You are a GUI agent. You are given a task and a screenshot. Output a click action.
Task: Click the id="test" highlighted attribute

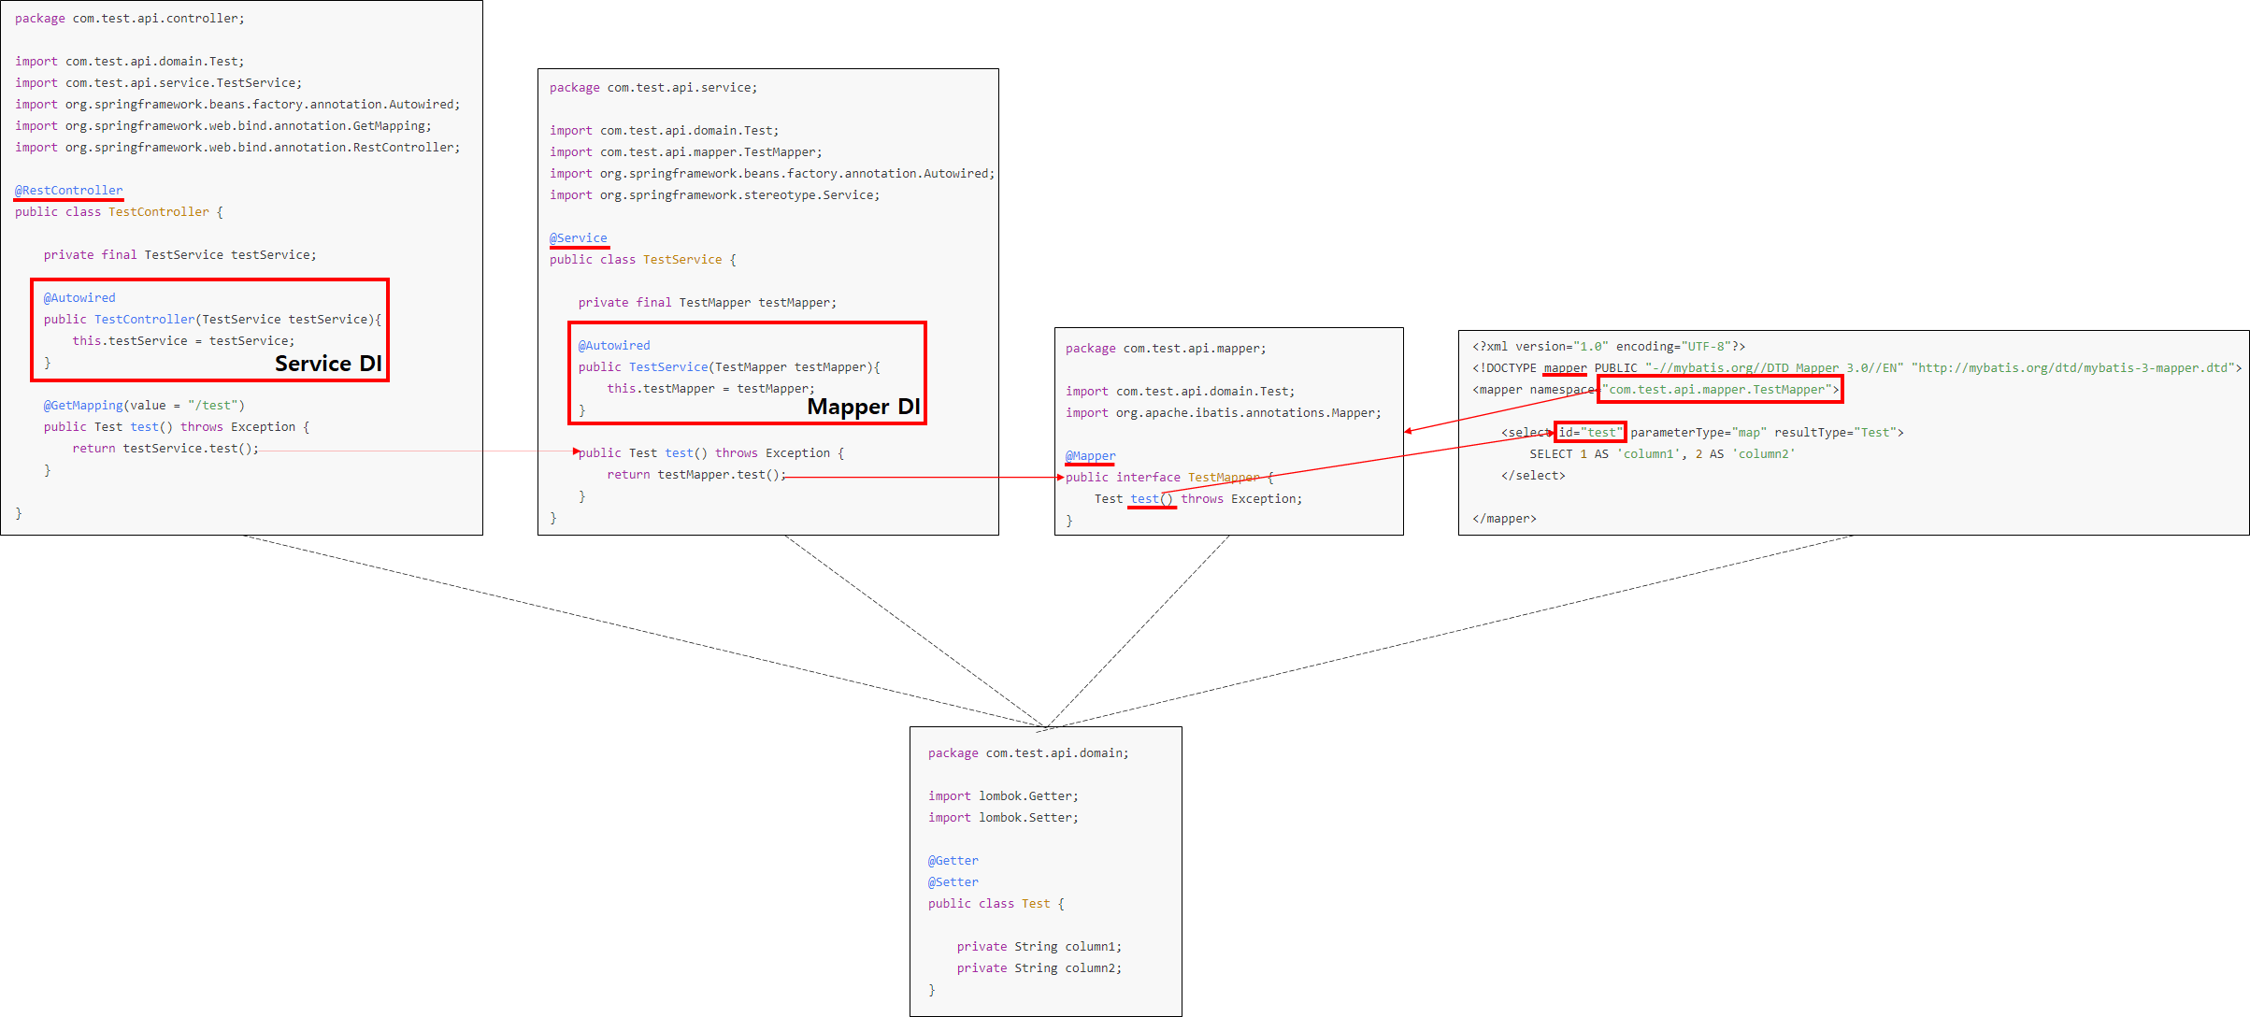coord(1589,432)
